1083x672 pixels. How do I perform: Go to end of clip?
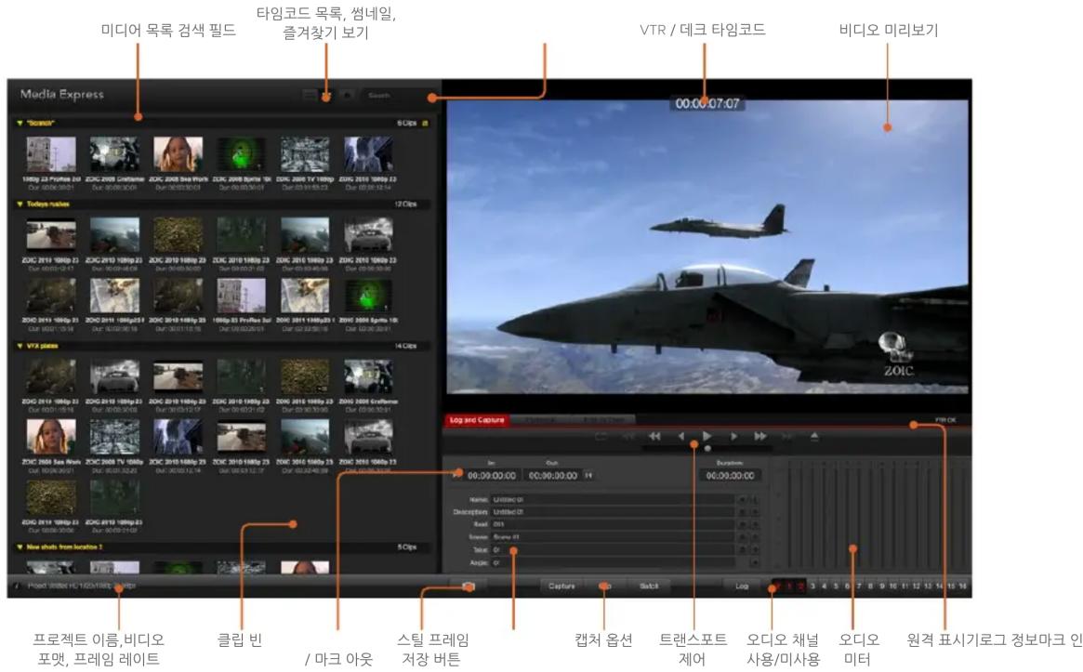(x=787, y=437)
